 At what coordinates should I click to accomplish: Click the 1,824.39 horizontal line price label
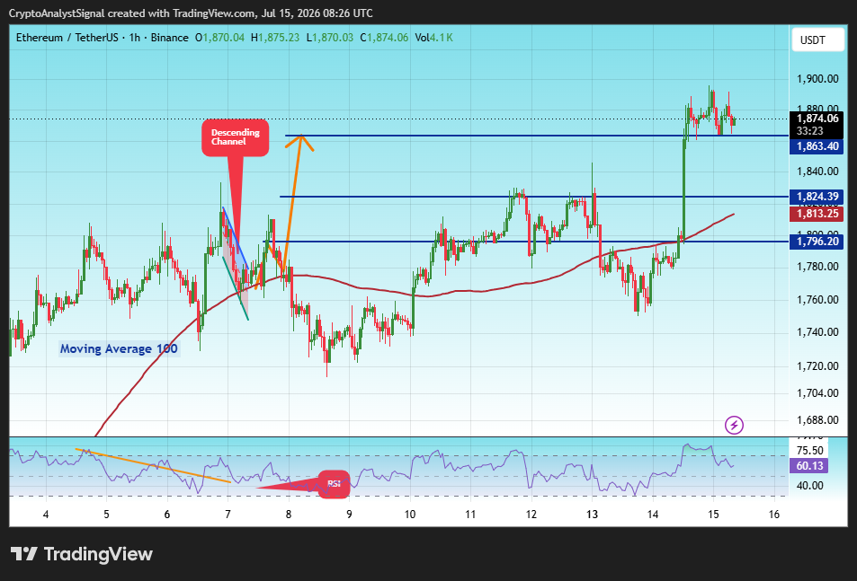click(x=817, y=197)
